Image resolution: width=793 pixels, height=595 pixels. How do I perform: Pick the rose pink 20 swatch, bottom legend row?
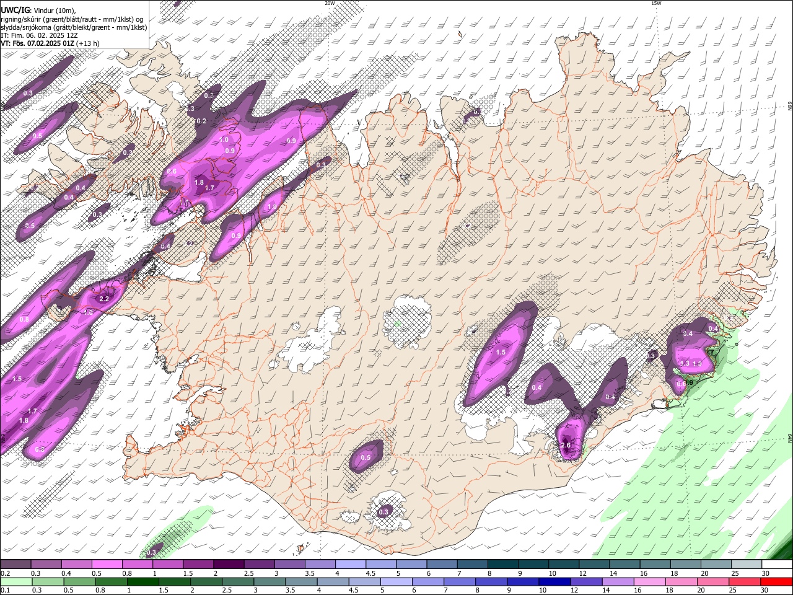click(712, 581)
